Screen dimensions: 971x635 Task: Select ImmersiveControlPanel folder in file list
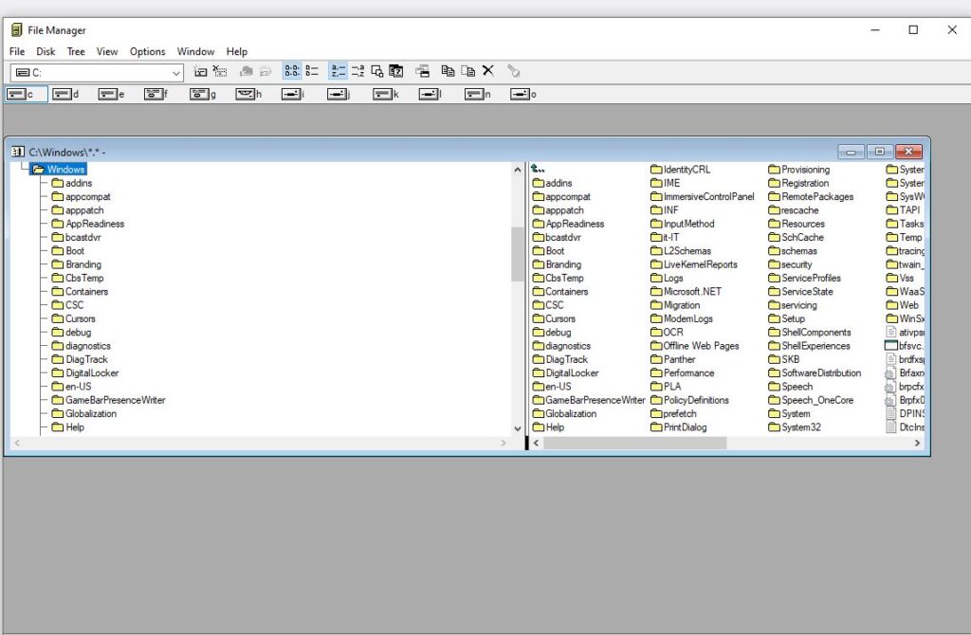point(703,196)
